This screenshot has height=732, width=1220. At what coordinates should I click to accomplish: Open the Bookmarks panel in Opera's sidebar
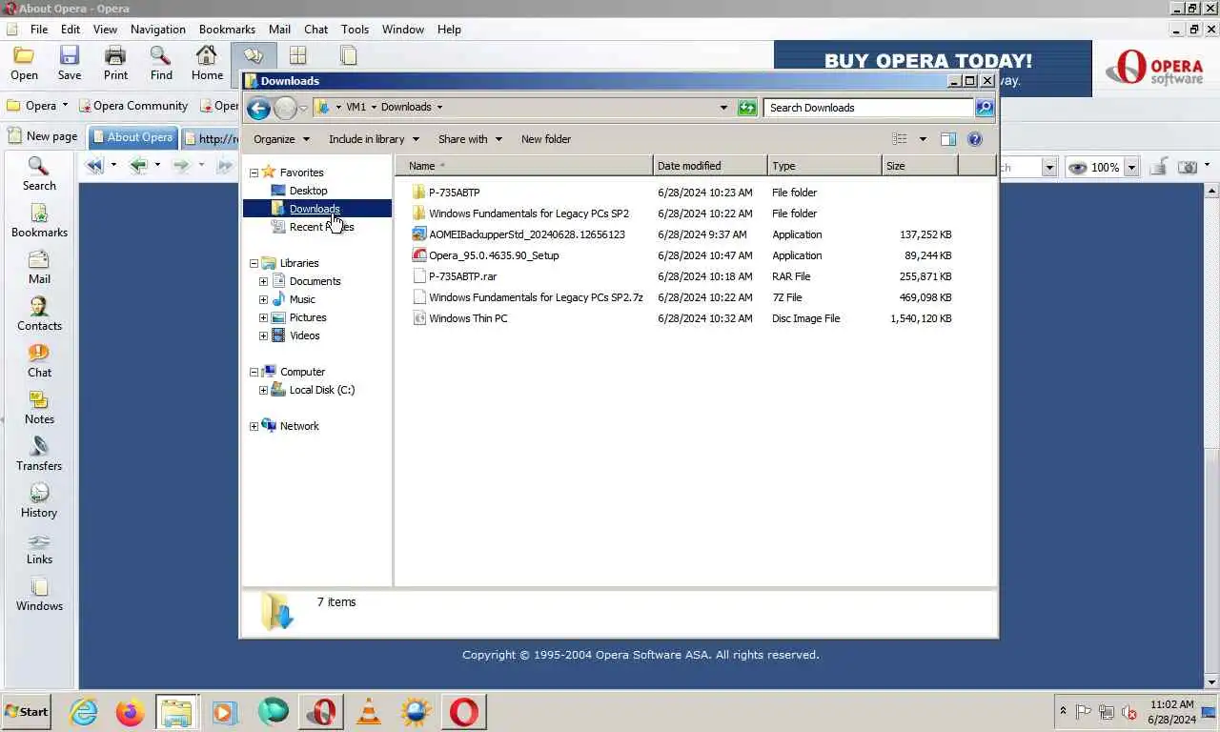[x=39, y=220]
